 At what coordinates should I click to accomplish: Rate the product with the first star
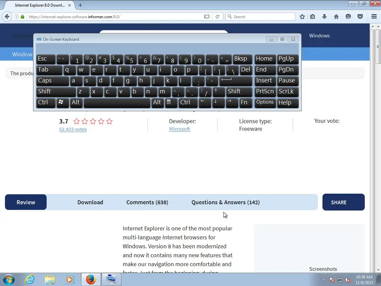pos(76,121)
